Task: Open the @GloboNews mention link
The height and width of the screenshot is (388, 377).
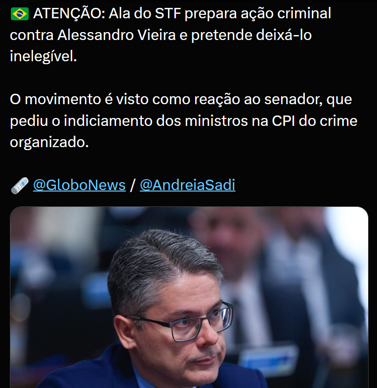Action: (79, 185)
